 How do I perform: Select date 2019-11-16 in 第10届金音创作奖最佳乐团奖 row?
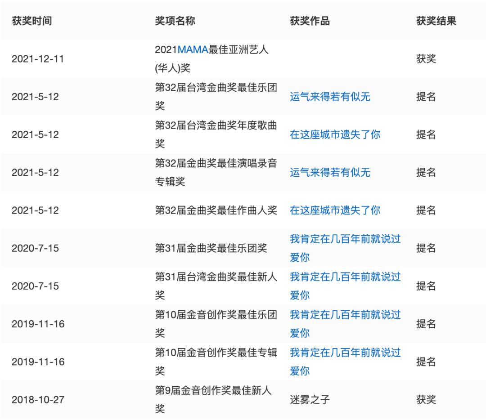38,324
